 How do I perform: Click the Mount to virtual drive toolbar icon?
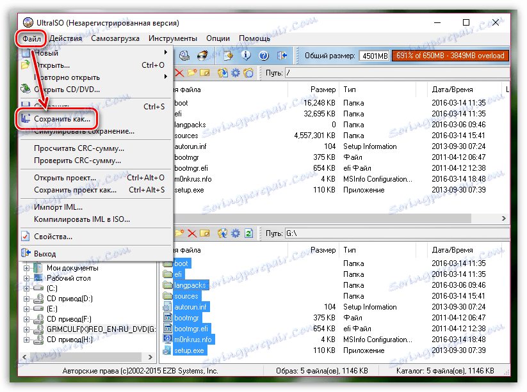pyautogui.click(x=184, y=56)
